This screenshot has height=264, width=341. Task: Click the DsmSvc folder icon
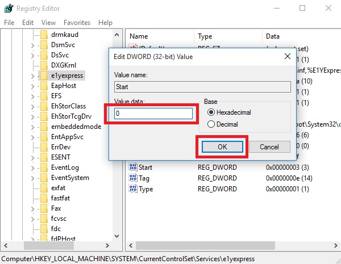pos(44,45)
